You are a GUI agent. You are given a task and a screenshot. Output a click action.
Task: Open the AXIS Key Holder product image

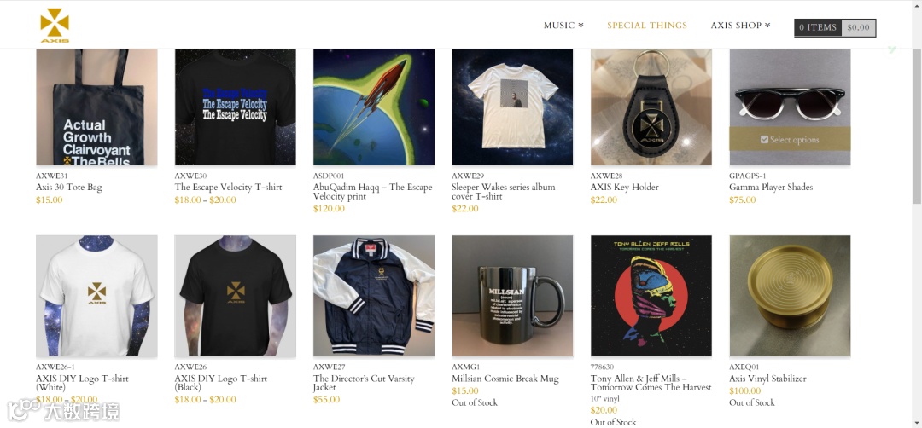tap(651, 107)
